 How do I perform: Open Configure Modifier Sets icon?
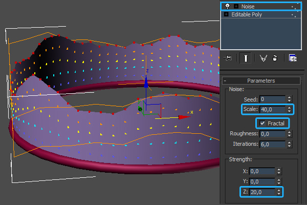click(293, 58)
